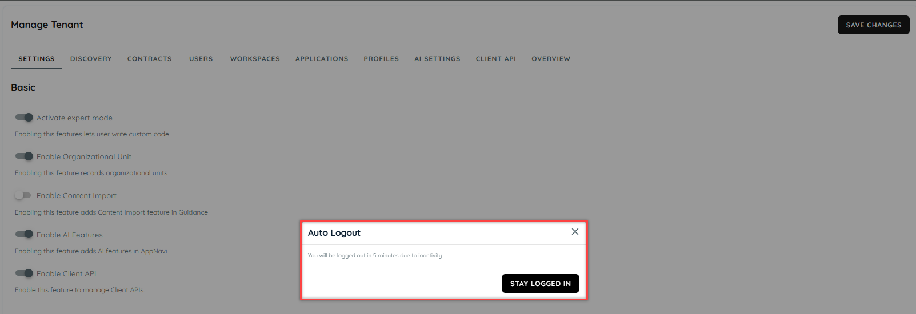This screenshot has width=916, height=314.
Task: Go to the AI Settings tab
Action: 437,59
